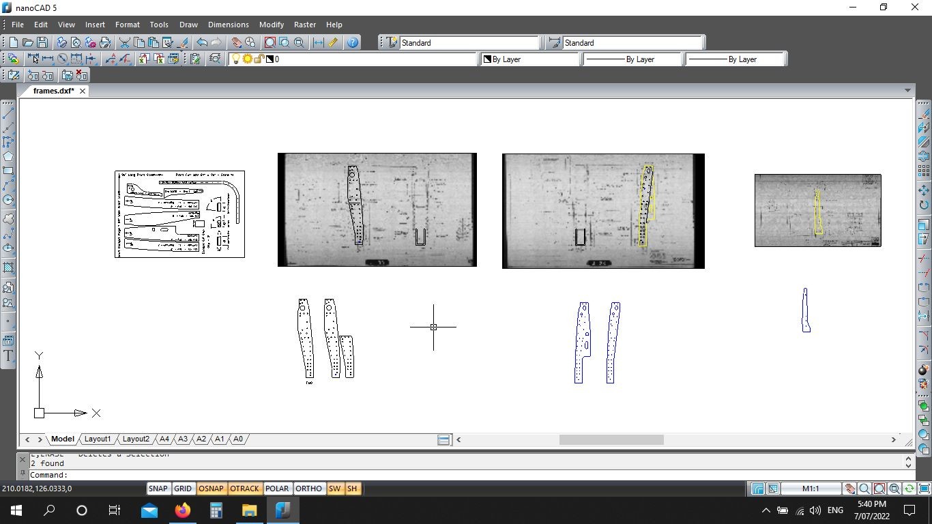Choose the Polygon tool in left toolbar
The image size is (932, 524).
click(8, 157)
